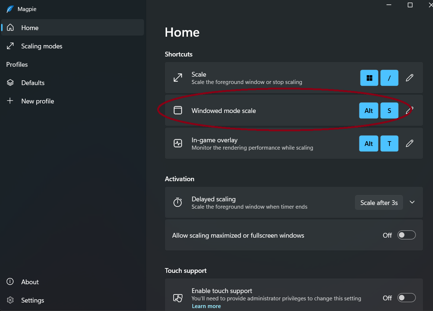433x311 pixels.
Task: Open the About page
Action: click(30, 282)
